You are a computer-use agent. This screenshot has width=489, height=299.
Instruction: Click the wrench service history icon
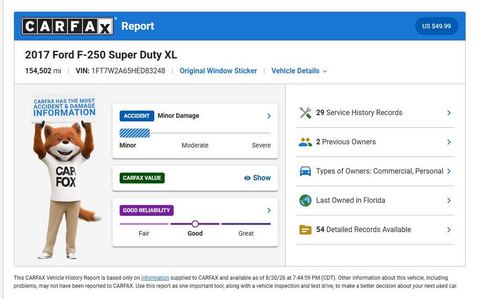305,113
